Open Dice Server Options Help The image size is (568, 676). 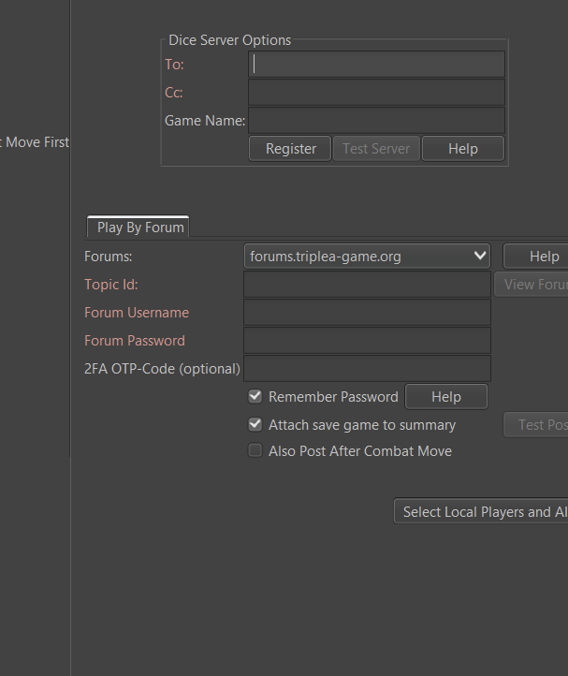point(462,149)
